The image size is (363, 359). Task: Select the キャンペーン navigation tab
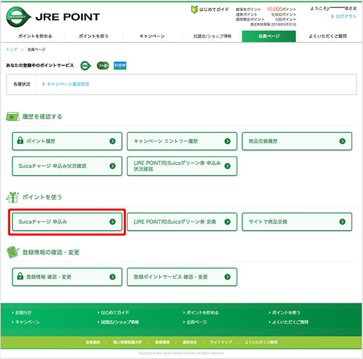pos(152,36)
